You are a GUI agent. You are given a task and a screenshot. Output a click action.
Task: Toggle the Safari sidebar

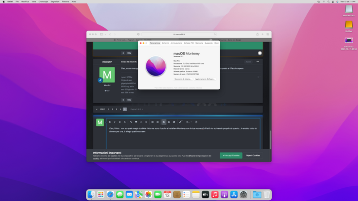102,34
